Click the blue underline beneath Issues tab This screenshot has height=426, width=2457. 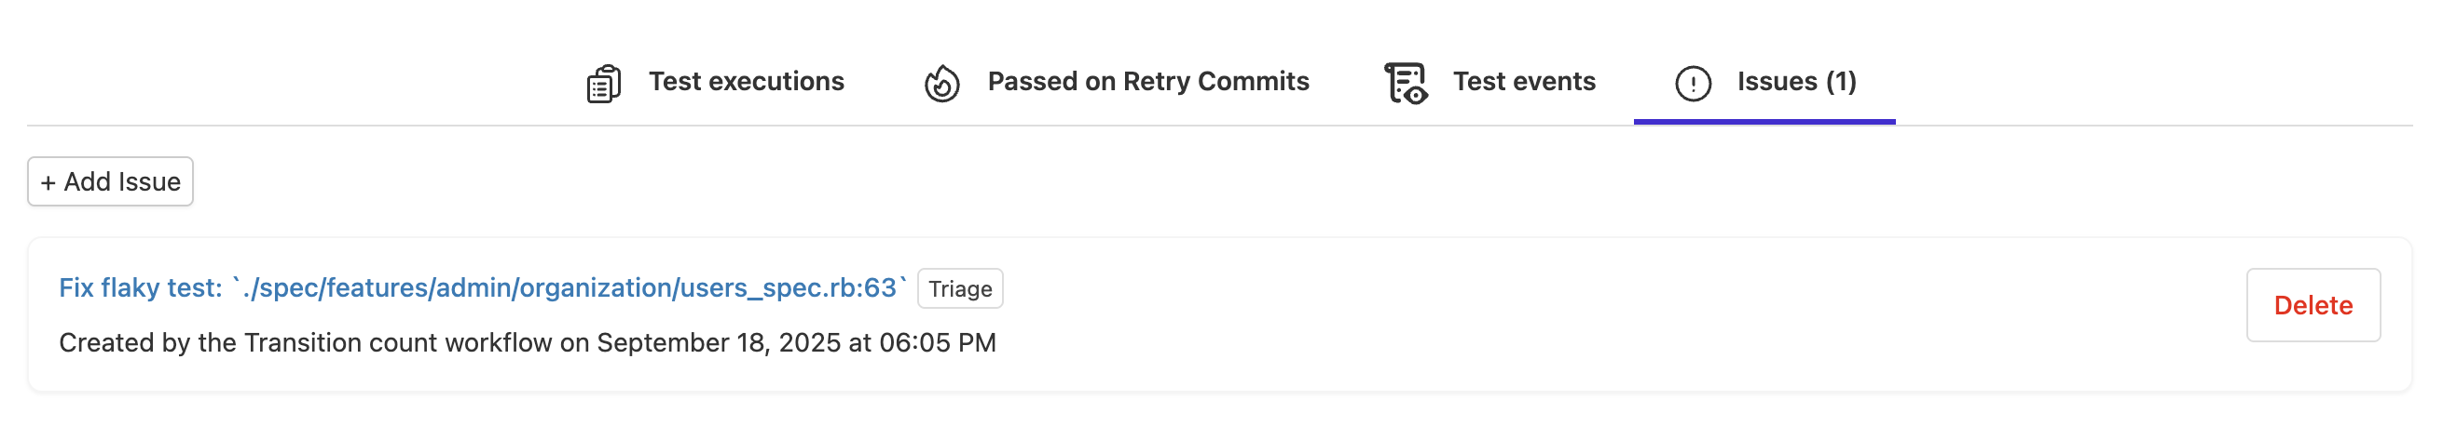coord(1764,122)
